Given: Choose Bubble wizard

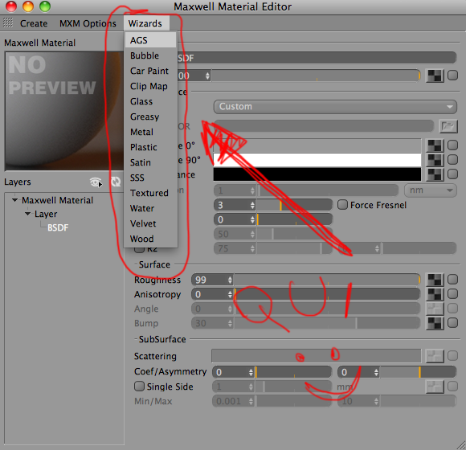Looking at the screenshot, I should tap(151, 55).
